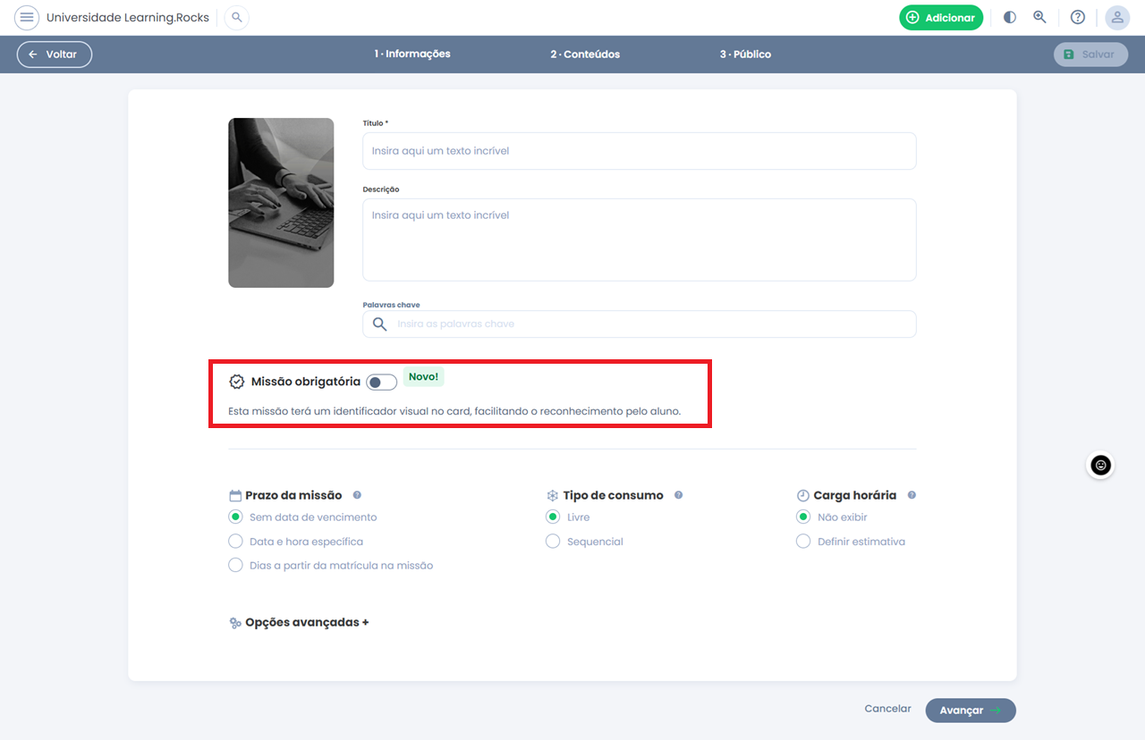The width and height of the screenshot is (1145, 740).
Task: Click the magnifier icon in Palavras chave field
Action: point(380,324)
